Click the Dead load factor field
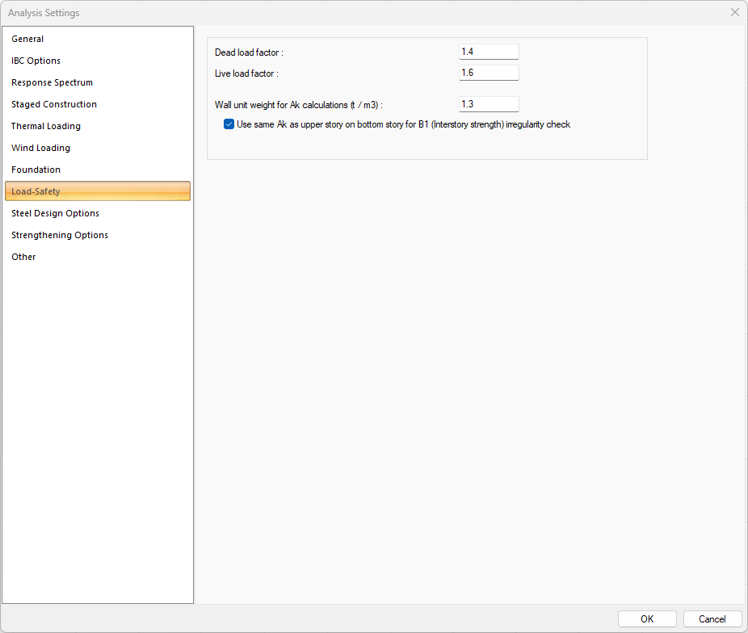748x633 pixels. [488, 52]
